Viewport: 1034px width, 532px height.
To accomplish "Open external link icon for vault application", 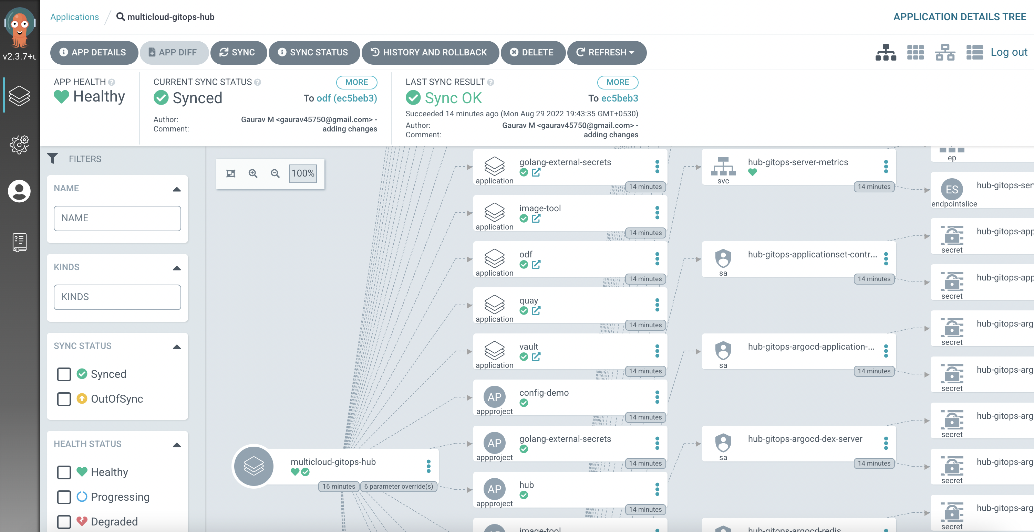I will [536, 357].
